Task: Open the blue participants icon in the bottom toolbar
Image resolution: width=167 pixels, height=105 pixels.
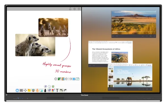Action: point(17,91)
